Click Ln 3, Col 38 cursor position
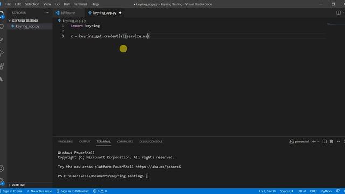Screen dimensions: 345x194 pos(267,191)
